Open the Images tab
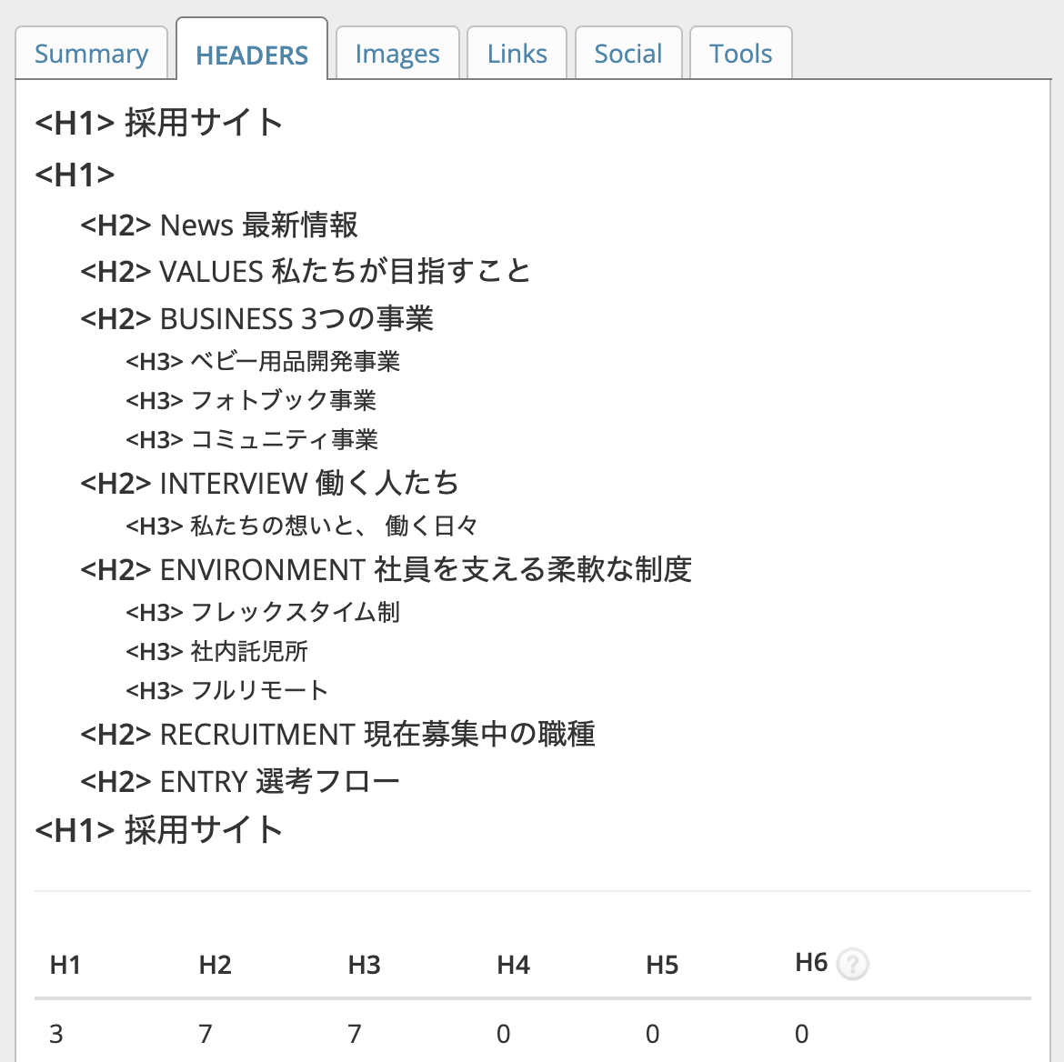 pyautogui.click(x=397, y=55)
